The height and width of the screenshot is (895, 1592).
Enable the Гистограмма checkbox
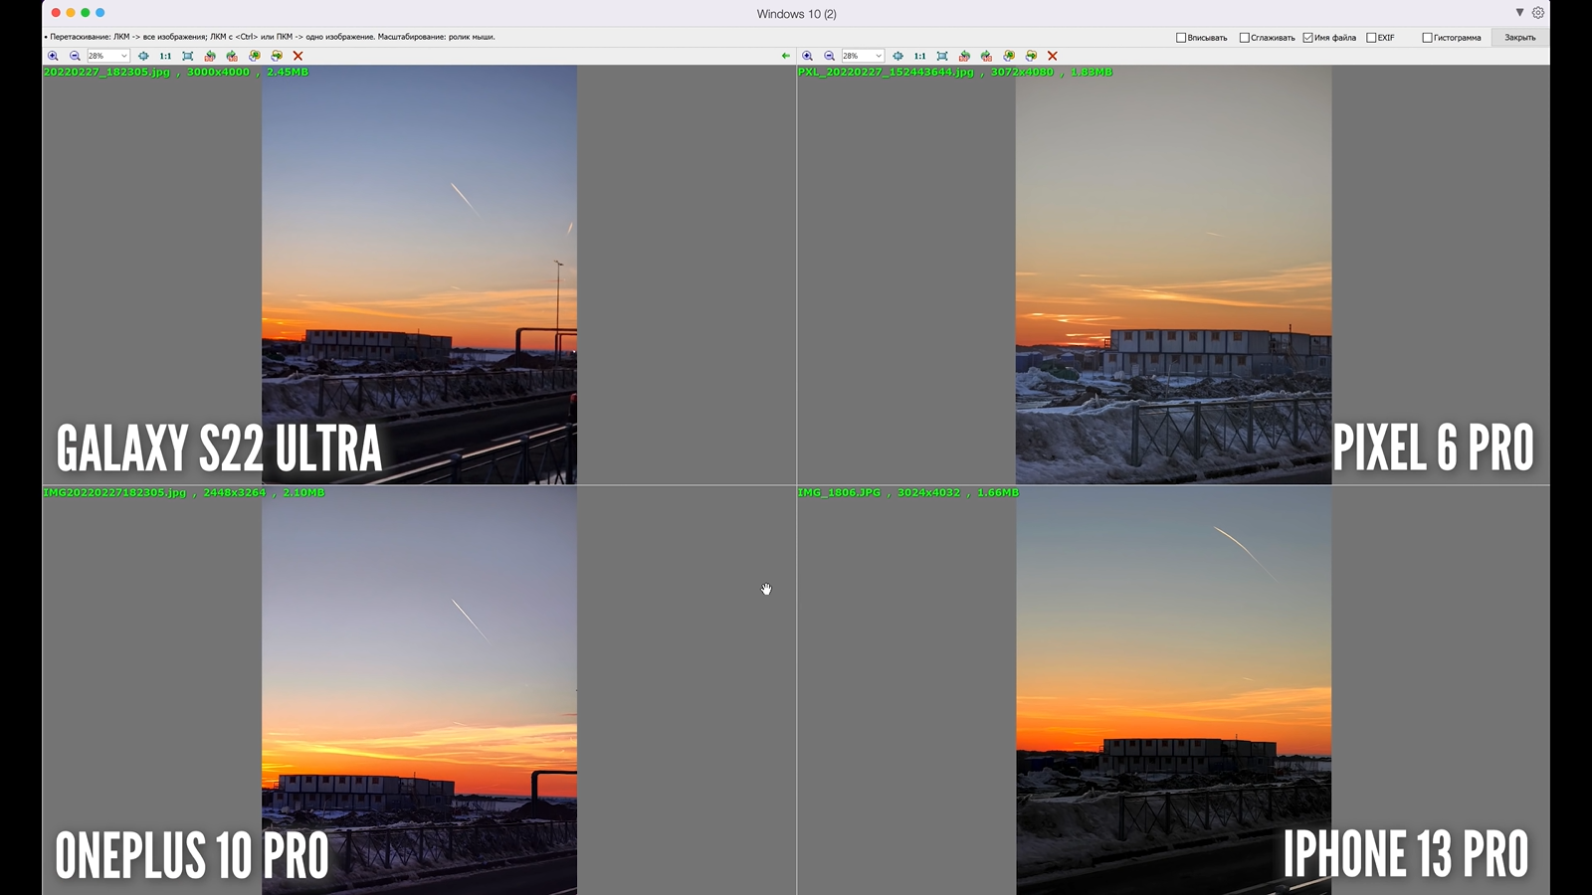pos(1427,38)
